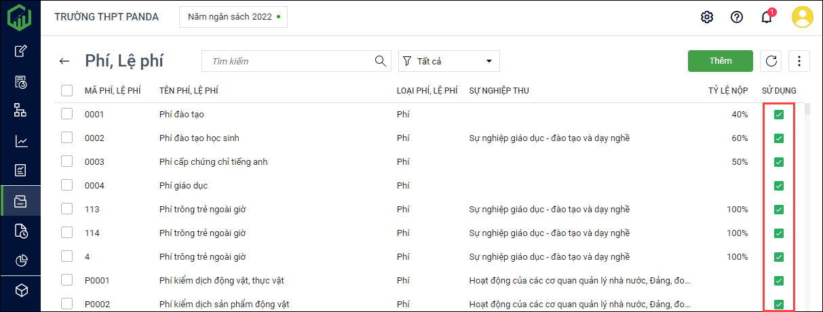Image resolution: width=823 pixels, height=312 pixels.
Task: Click the back arrow beside Phí, Lệ phí
Action: click(x=64, y=61)
